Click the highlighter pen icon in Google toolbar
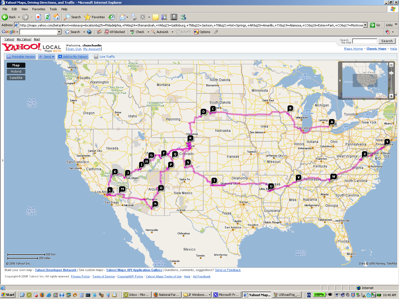Image resolution: width=399 pixels, height=299 pixels. pyautogui.click(x=216, y=32)
